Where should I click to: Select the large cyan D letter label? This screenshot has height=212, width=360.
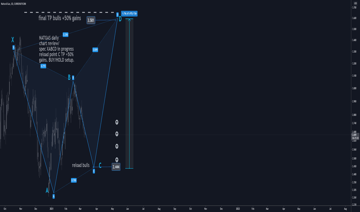[120, 20]
